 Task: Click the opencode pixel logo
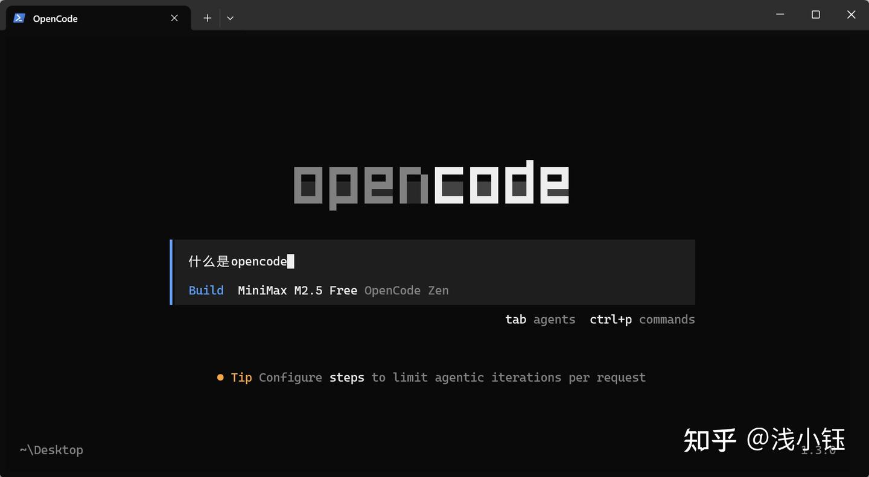coord(431,185)
